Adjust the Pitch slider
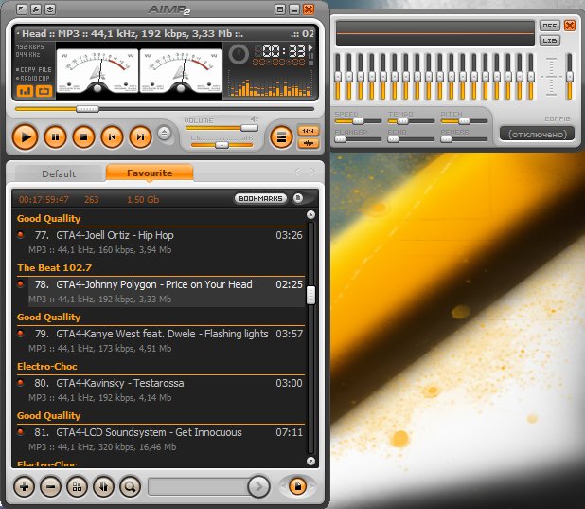The height and width of the screenshot is (509, 585). [464, 121]
